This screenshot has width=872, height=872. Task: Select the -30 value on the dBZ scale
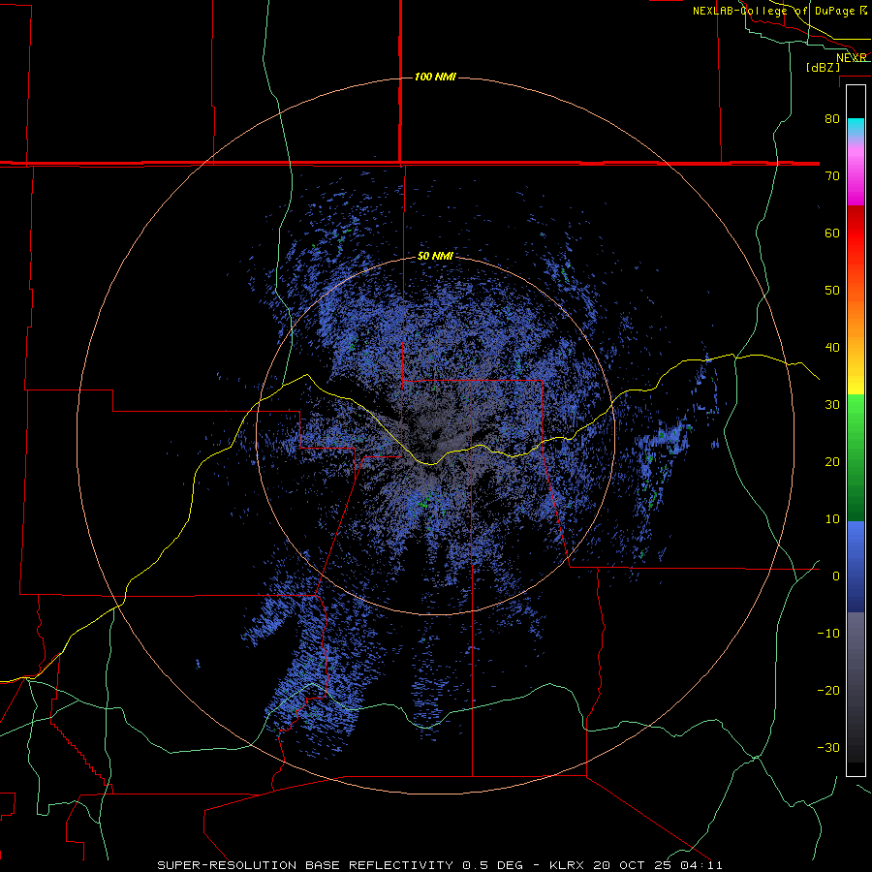tap(828, 747)
